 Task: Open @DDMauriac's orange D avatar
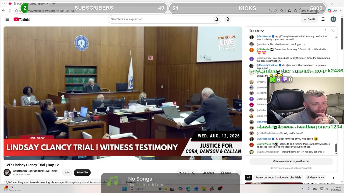252,50
